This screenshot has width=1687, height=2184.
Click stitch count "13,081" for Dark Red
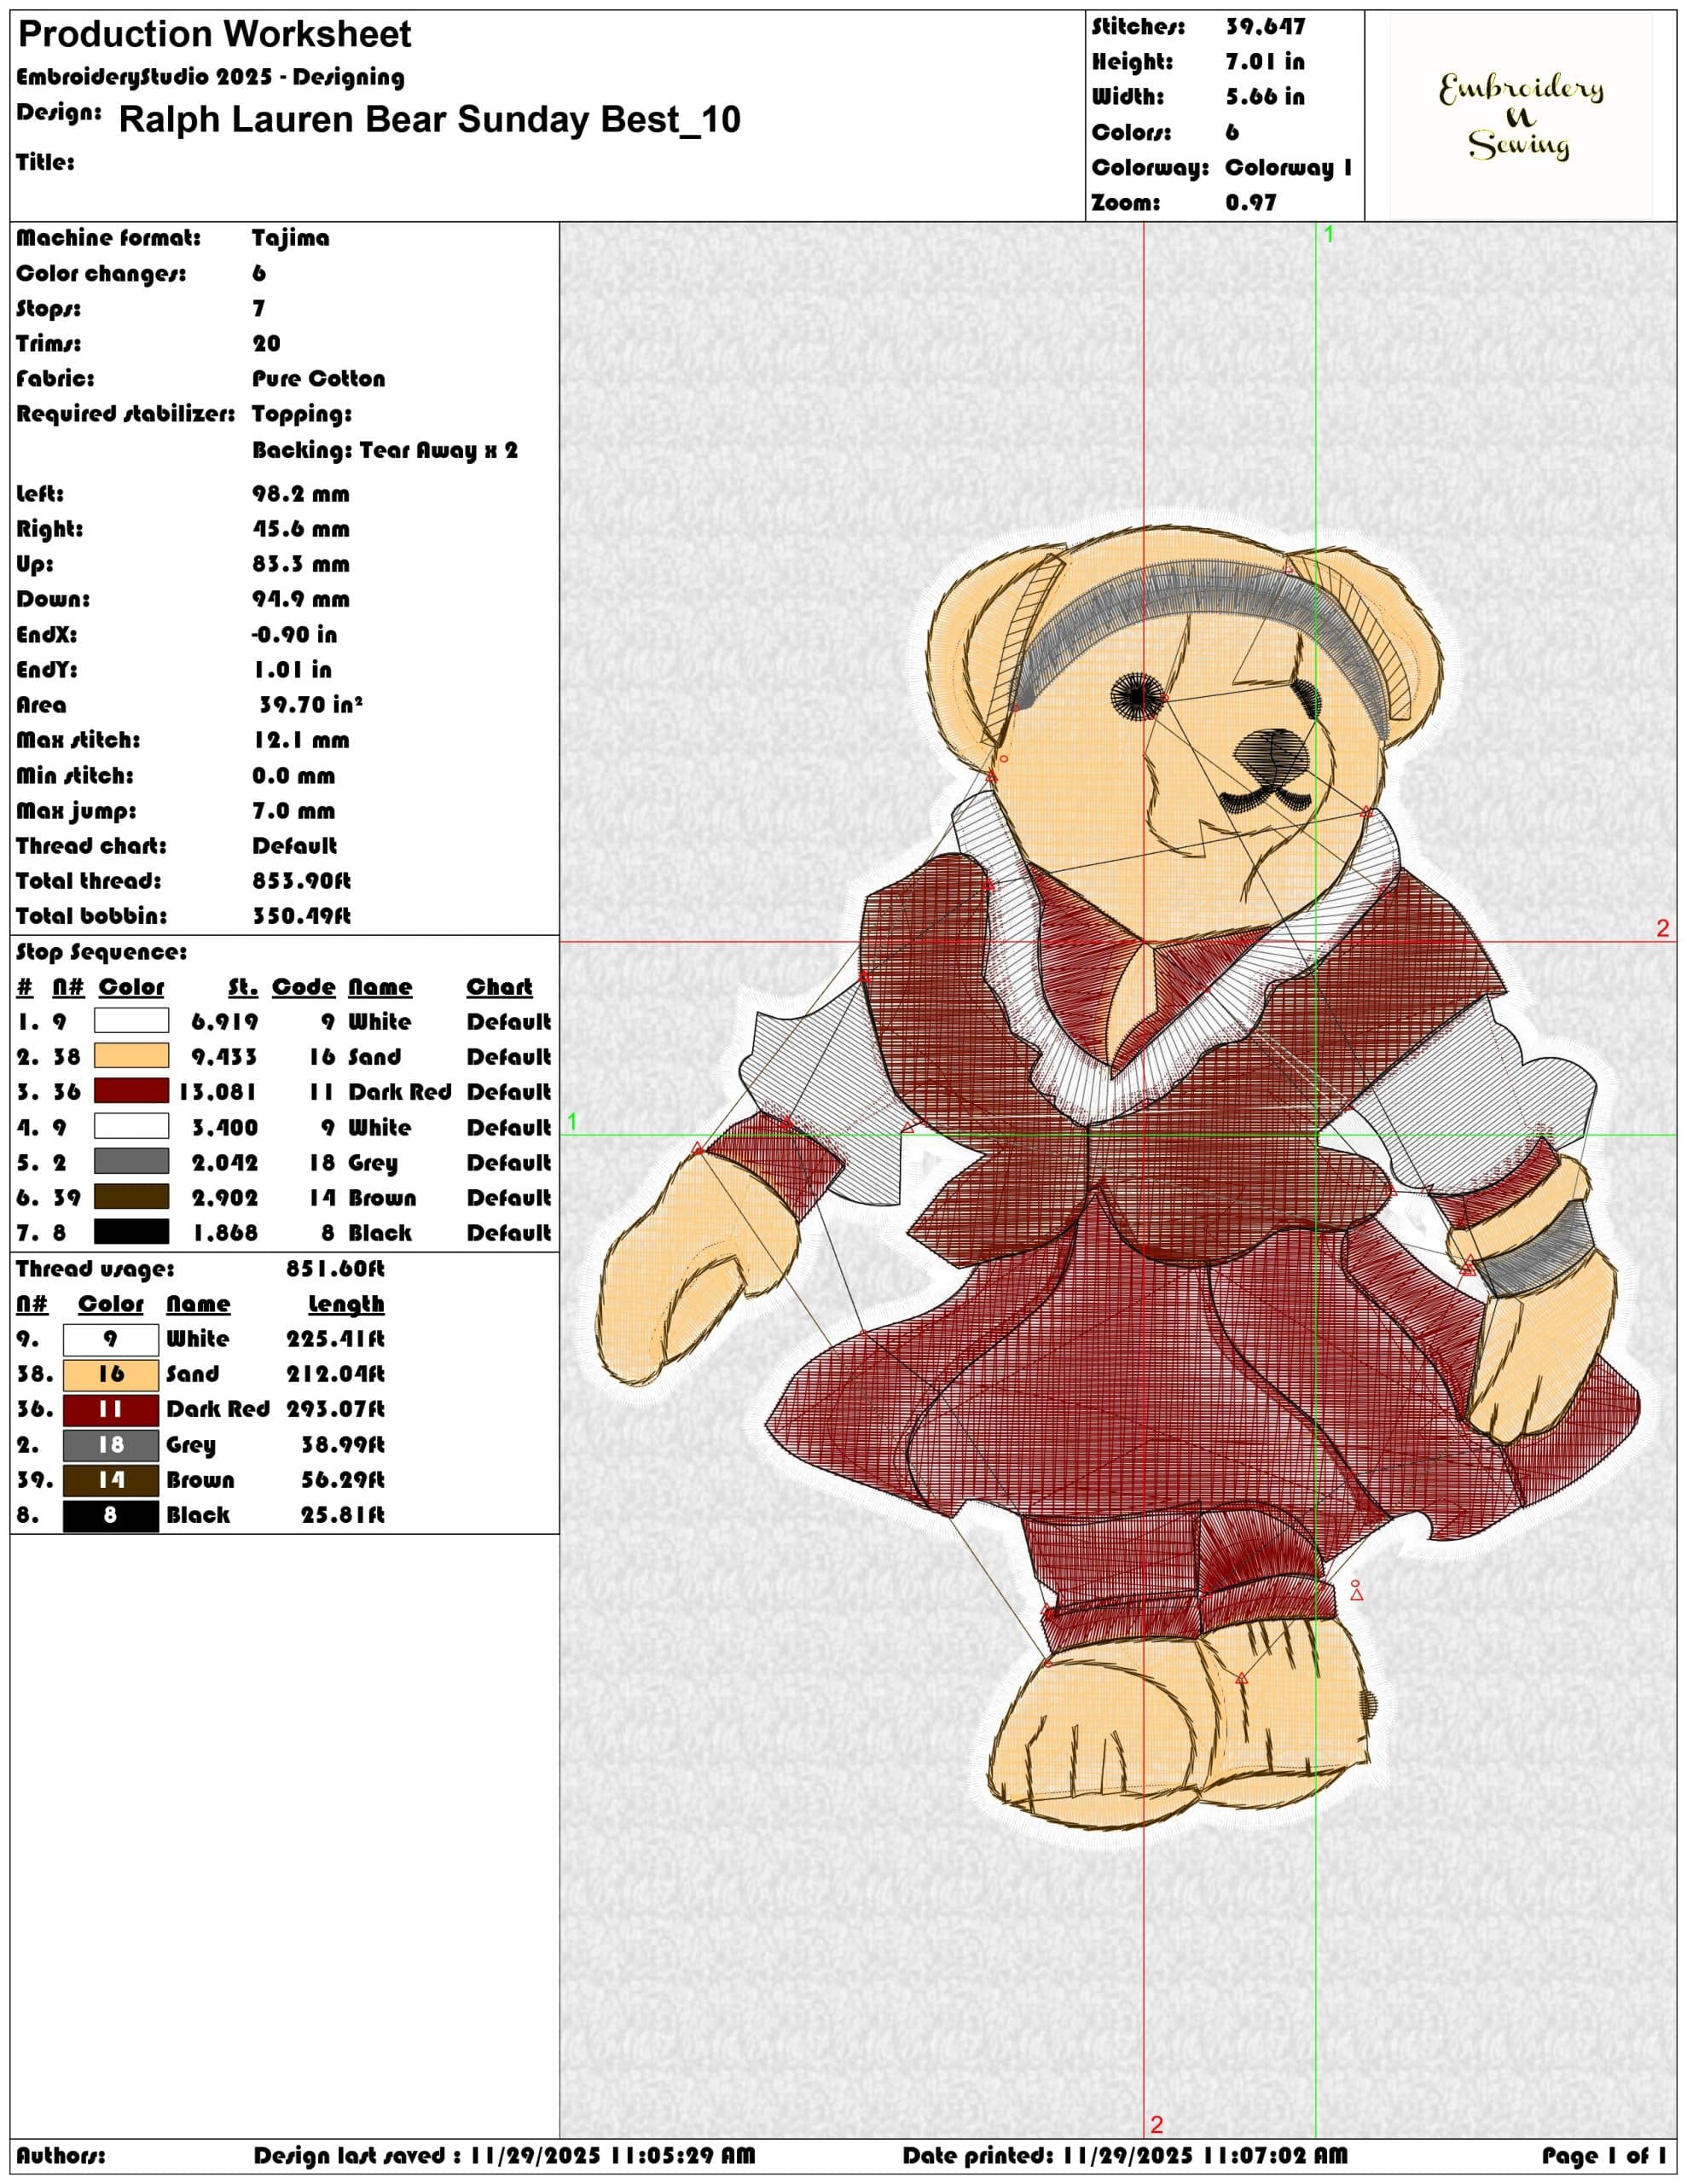point(218,1092)
